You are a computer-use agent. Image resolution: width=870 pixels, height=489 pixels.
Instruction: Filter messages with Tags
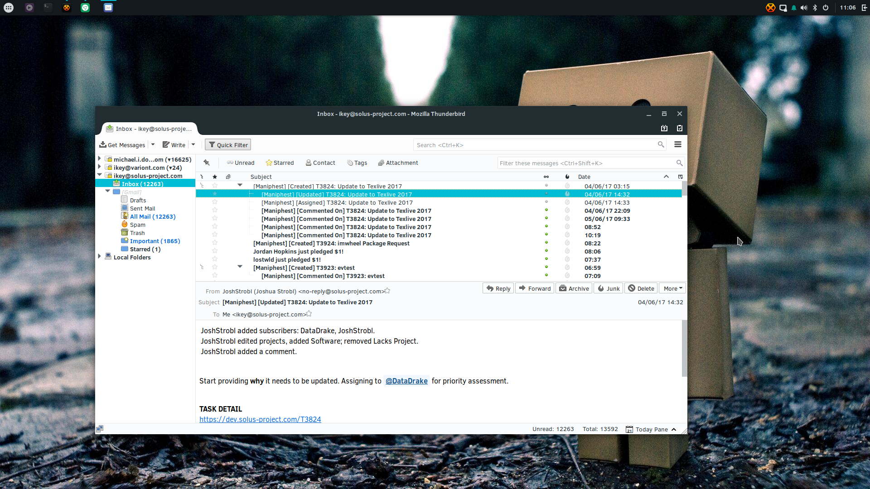[x=357, y=163]
